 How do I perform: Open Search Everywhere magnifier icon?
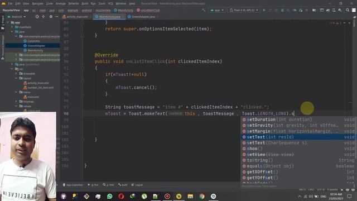[348, 10]
